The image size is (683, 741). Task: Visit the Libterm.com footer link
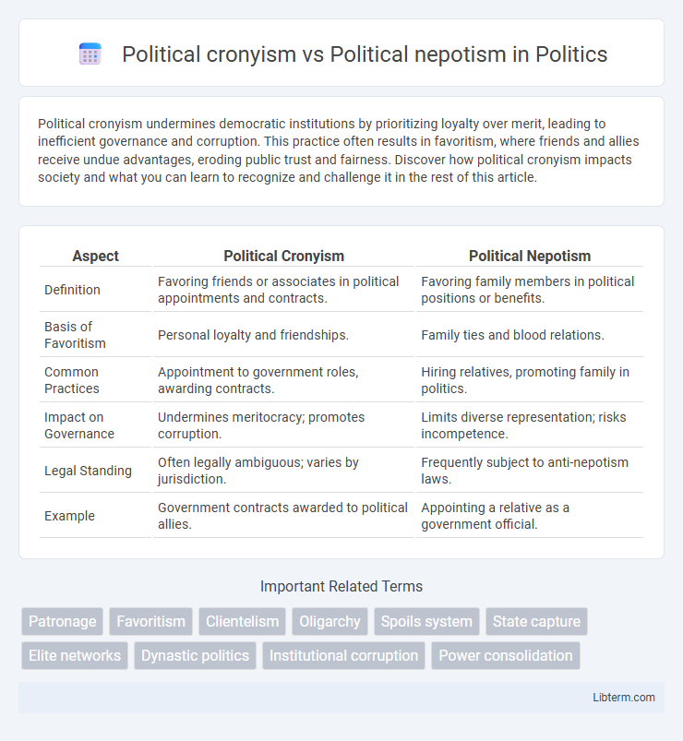[624, 697]
